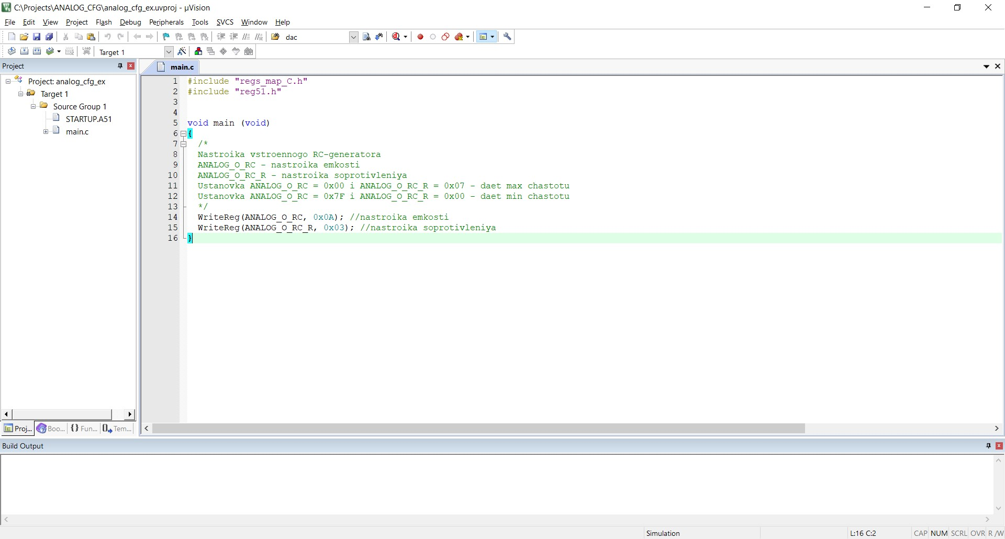The height and width of the screenshot is (539, 1005).
Task: Collapse comment fold at line 7
Action: 183,144
